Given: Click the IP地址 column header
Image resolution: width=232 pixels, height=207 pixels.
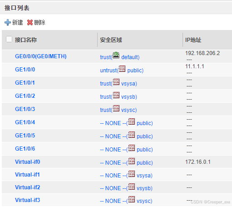Looking at the screenshot, I should tap(193, 40).
